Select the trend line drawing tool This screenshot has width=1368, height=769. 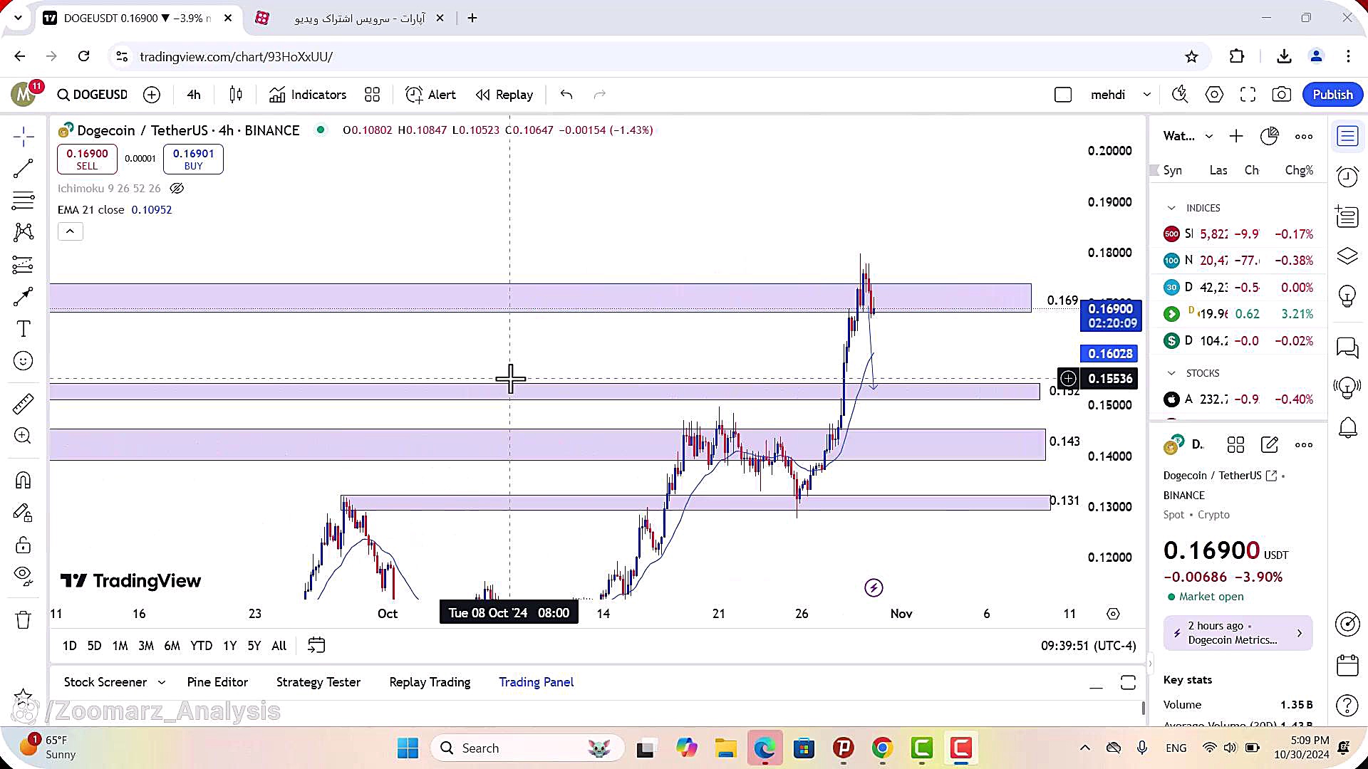(24, 169)
